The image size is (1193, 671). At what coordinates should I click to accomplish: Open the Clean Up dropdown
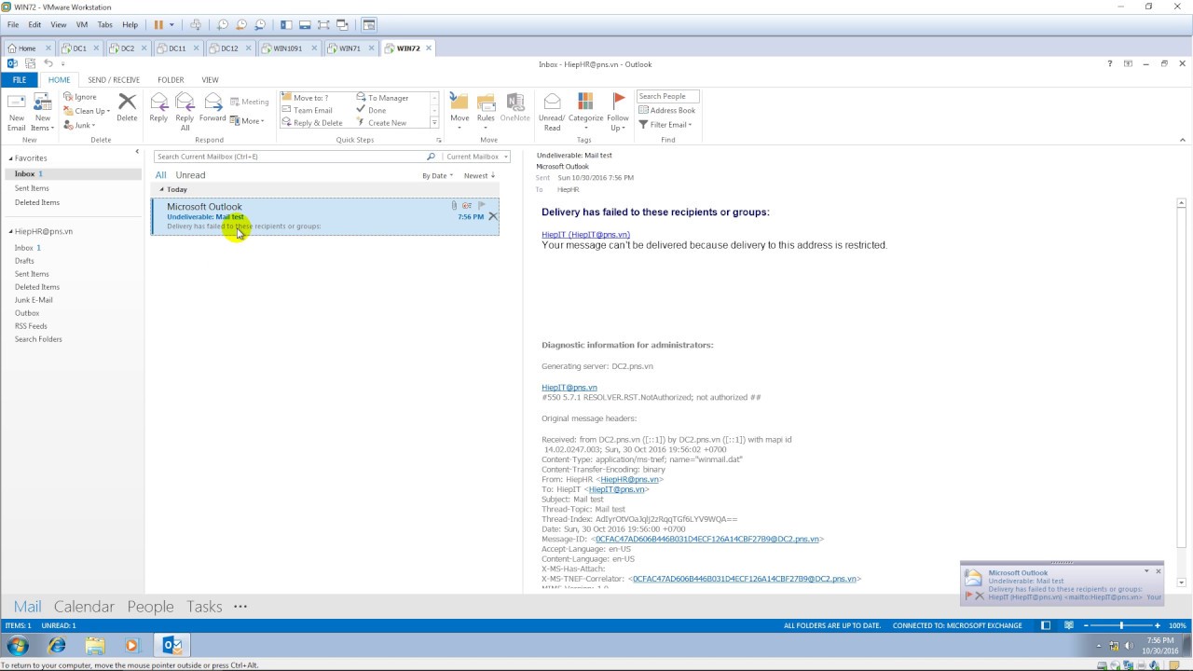click(87, 111)
